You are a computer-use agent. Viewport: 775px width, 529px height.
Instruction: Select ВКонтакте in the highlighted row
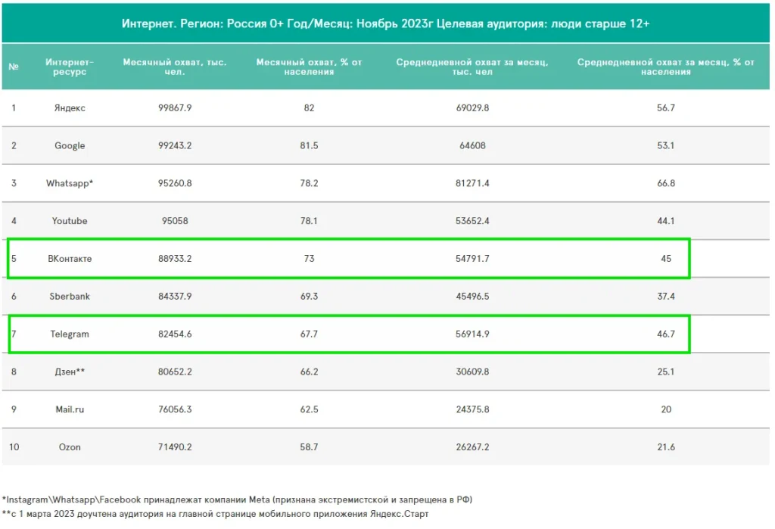tap(70, 259)
